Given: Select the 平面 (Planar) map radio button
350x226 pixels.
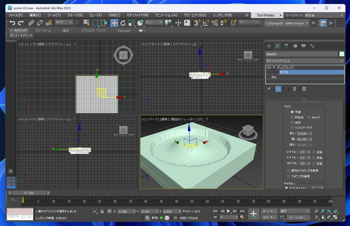Looking at the screenshot, I should click(x=292, y=112).
